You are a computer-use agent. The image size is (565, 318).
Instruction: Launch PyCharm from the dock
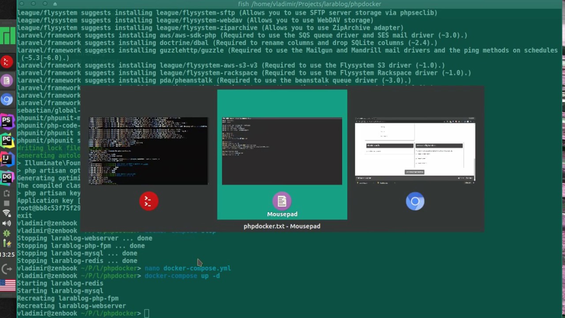[x=7, y=140]
